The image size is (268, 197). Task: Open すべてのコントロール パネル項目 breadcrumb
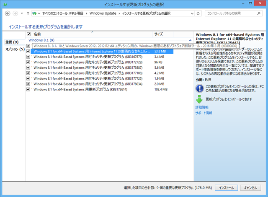(62, 13)
